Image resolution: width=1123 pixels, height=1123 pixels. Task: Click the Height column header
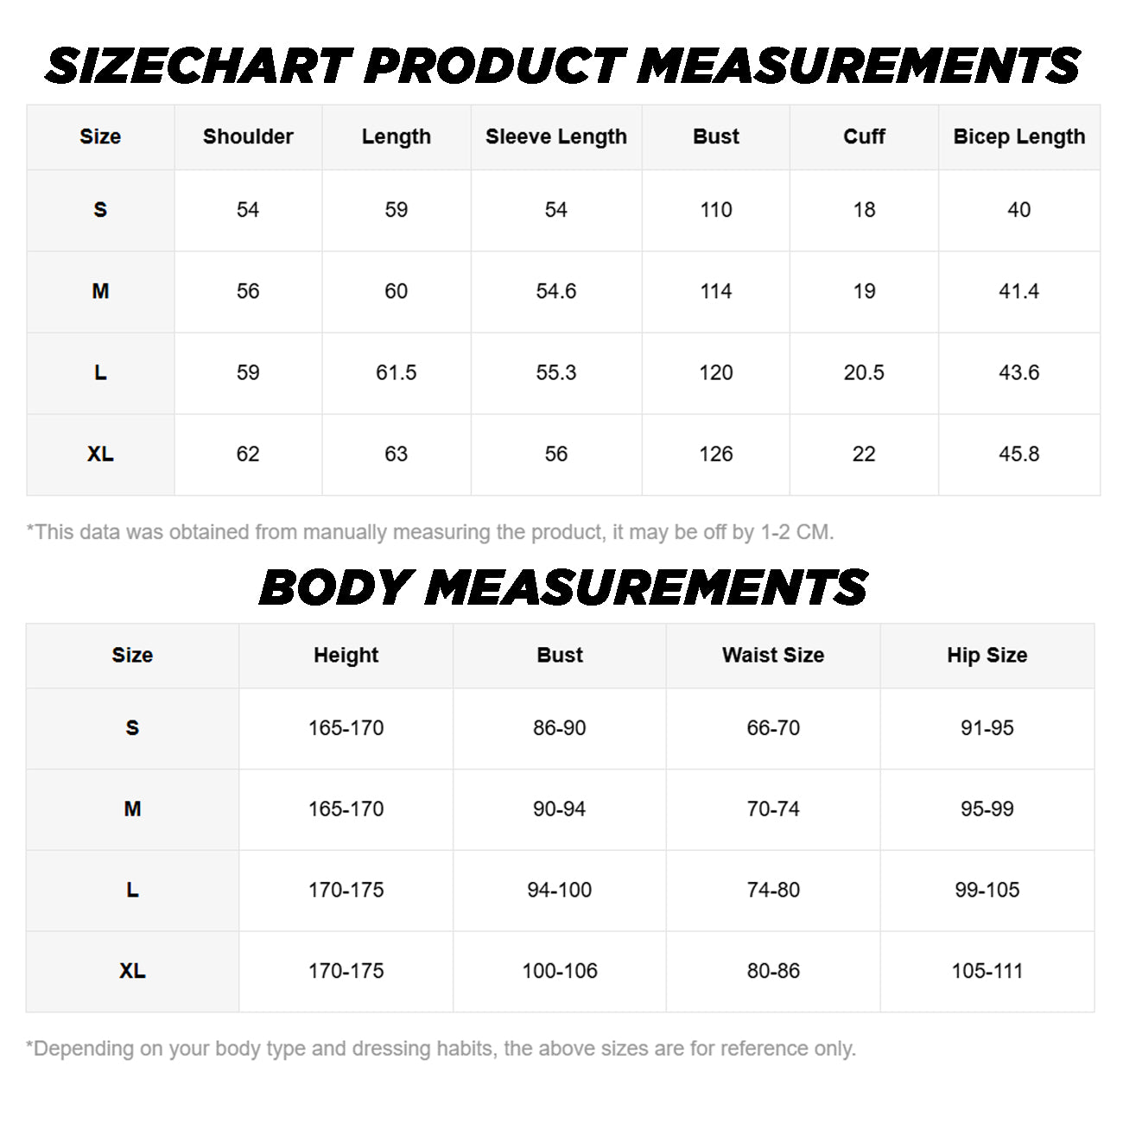coord(346,655)
